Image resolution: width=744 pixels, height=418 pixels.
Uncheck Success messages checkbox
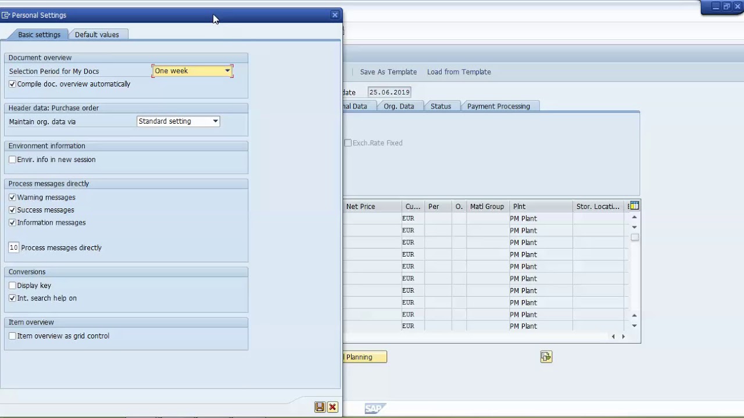click(x=12, y=210)
